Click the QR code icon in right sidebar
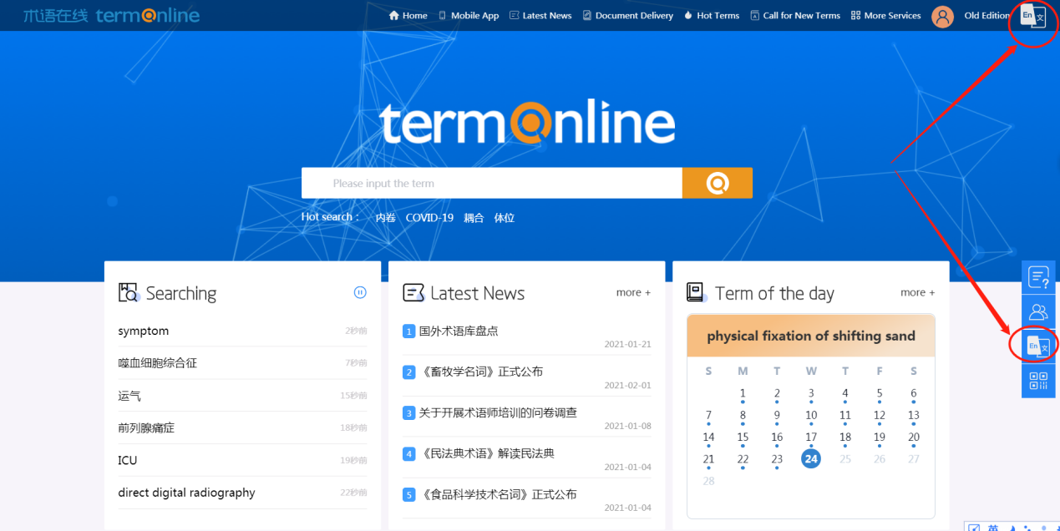Viewport: 1060px width, 531px height. coord(1038,381)
